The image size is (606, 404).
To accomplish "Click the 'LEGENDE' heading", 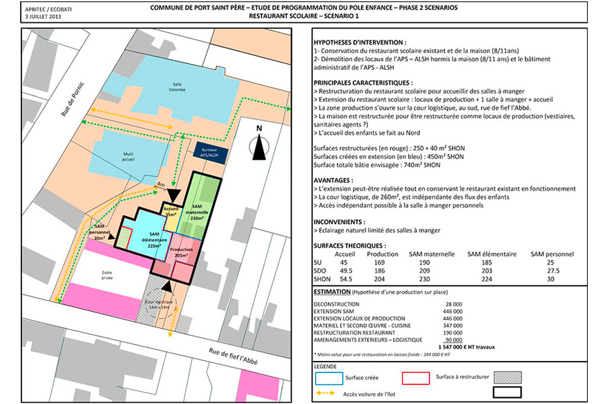I will pyautogui.click(x=325, y=366).
